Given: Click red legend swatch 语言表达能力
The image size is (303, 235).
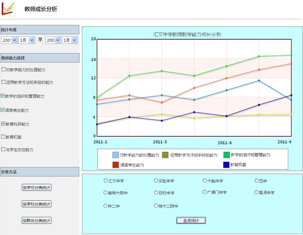Looking at the screenshot, I should pos(115,165).
